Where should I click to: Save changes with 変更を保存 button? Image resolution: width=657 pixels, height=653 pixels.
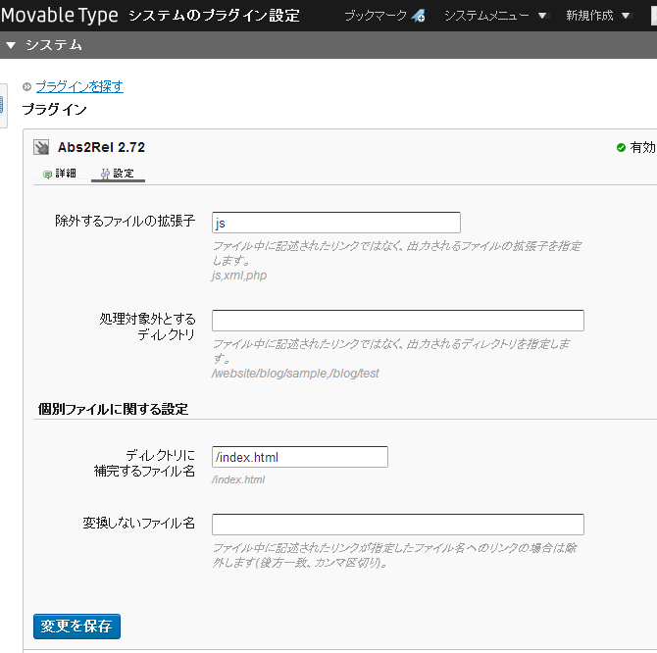[76, 627]
